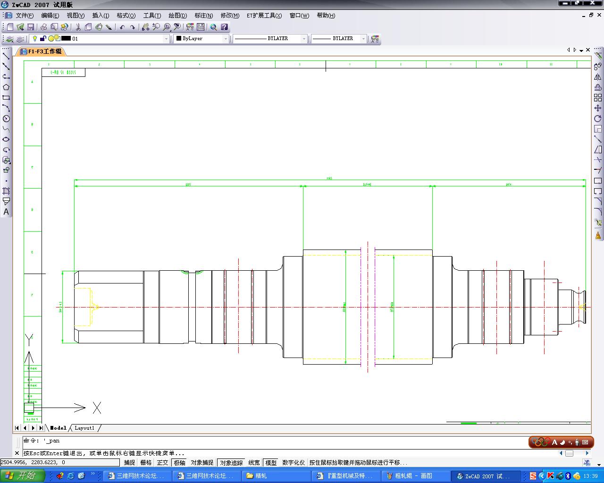604x483 pixels.
Task: Close the F1-F3工作辊 document tab with X
Action: pos(588,50)
